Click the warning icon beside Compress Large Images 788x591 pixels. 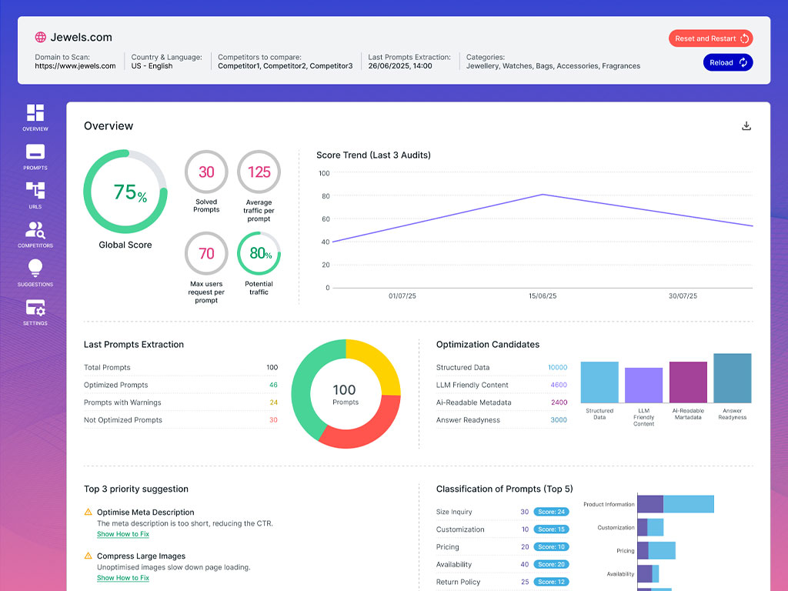[88, 556]
